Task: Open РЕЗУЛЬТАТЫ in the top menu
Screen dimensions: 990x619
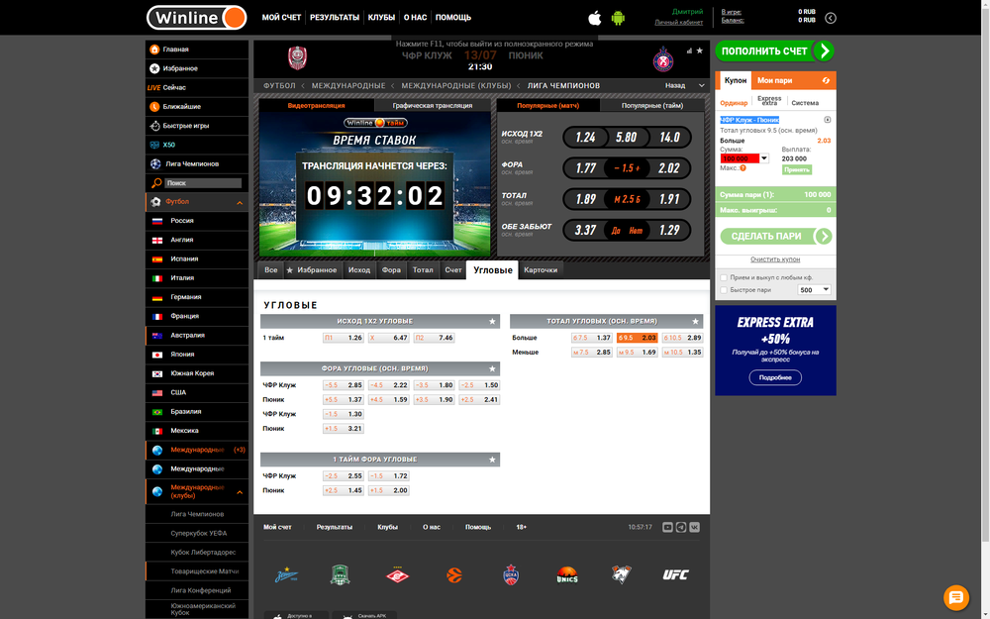Action: point(335,18)
